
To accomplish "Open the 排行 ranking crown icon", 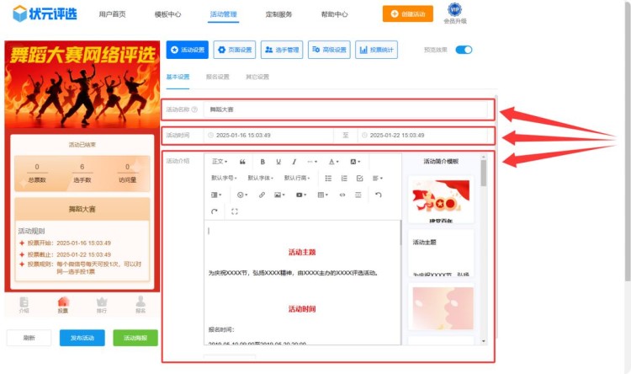I will 102,303.
